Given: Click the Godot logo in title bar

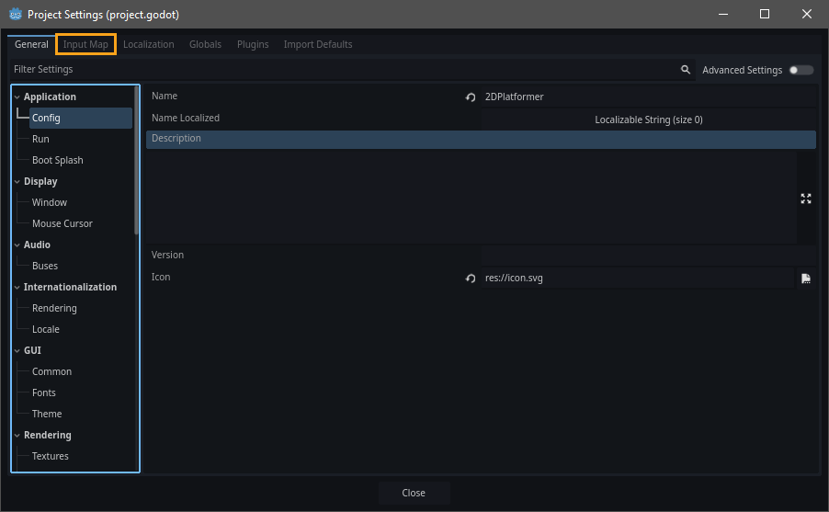Looking at the screenshot, I should (15, 15).
